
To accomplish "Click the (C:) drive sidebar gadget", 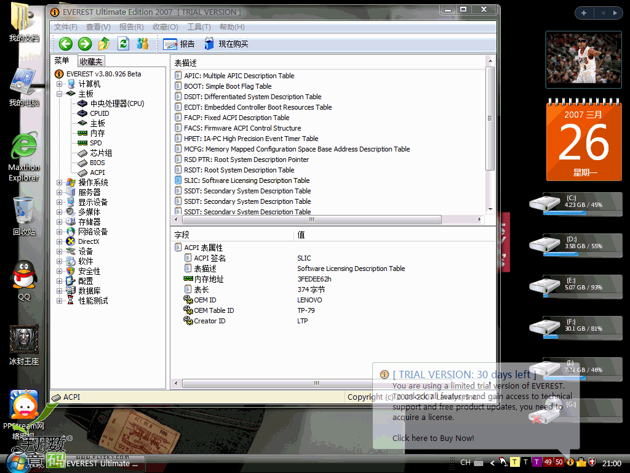I will click(576, 203).
